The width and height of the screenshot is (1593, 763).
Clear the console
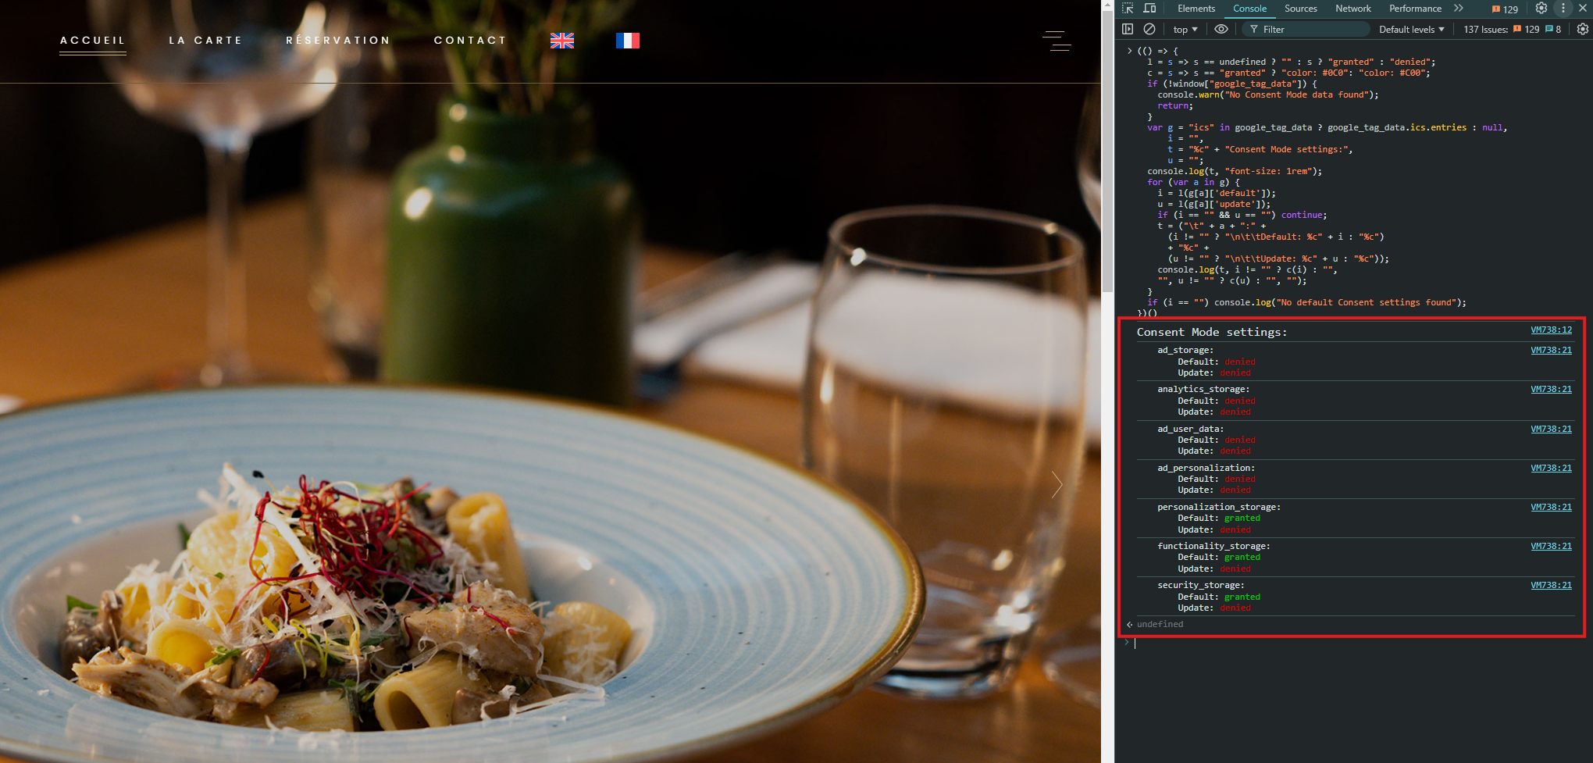coord(1149,29)
